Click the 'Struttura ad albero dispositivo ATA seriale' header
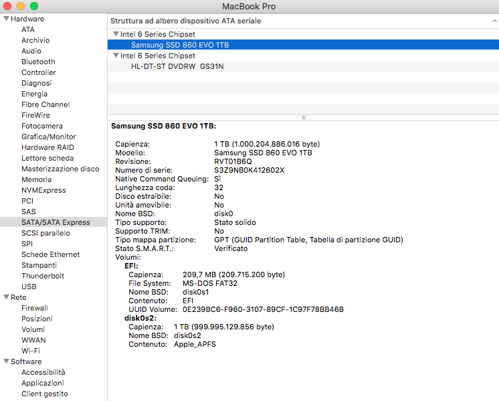This screenshot has width=499, height=401. coord(185,21)
